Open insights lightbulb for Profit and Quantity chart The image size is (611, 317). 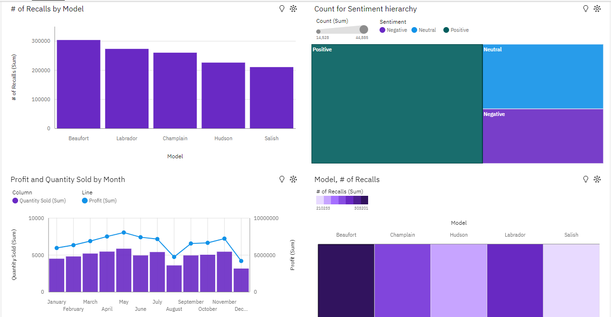(x=282, y=179)
